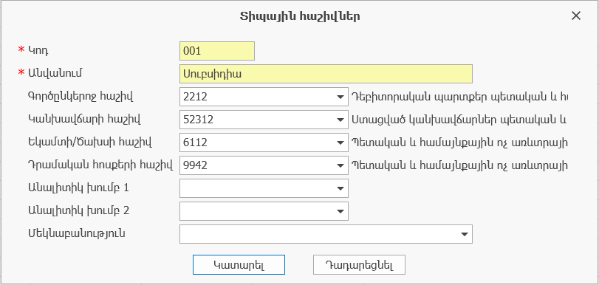This screenshot has height=285, width=599.
Task: Click the description Ստացված կանխավճարներ պետական
Action: 459,120
